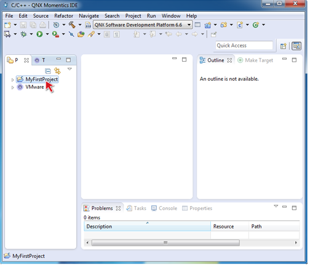Click the Run with external tools icon

(x=55, y=34)
